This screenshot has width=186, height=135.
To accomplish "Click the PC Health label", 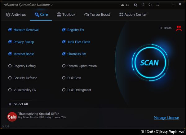I will point(166,28).
